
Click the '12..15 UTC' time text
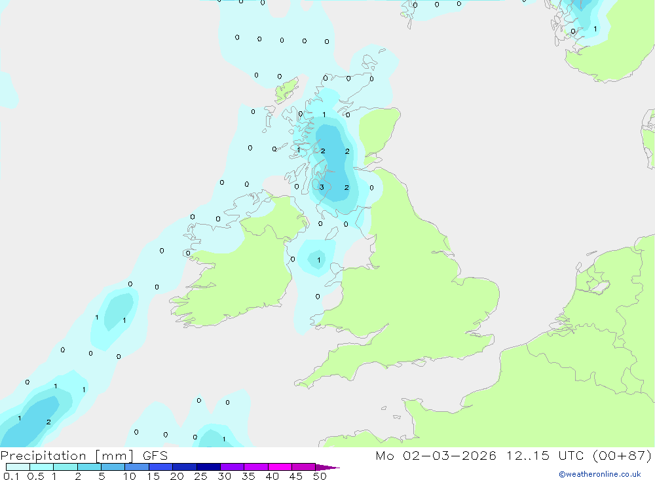click(545, 456)
